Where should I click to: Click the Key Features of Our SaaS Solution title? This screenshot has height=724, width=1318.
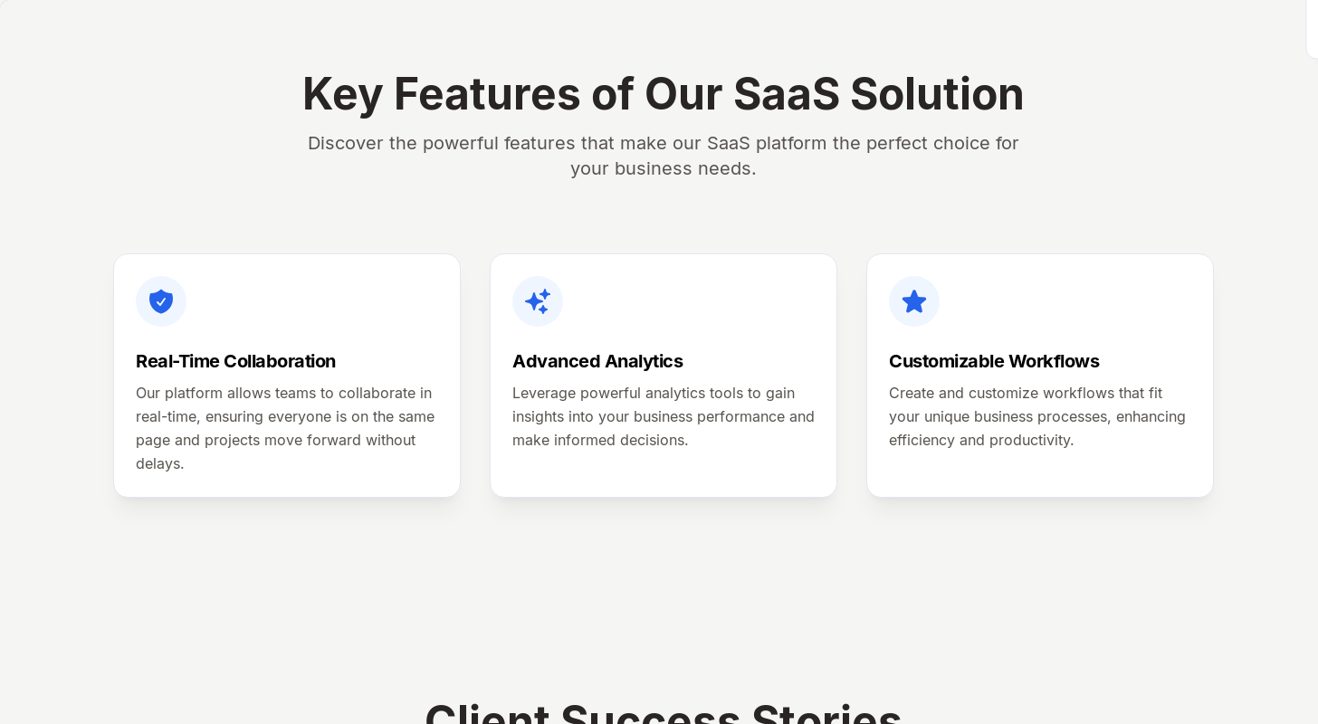point(663,94)
